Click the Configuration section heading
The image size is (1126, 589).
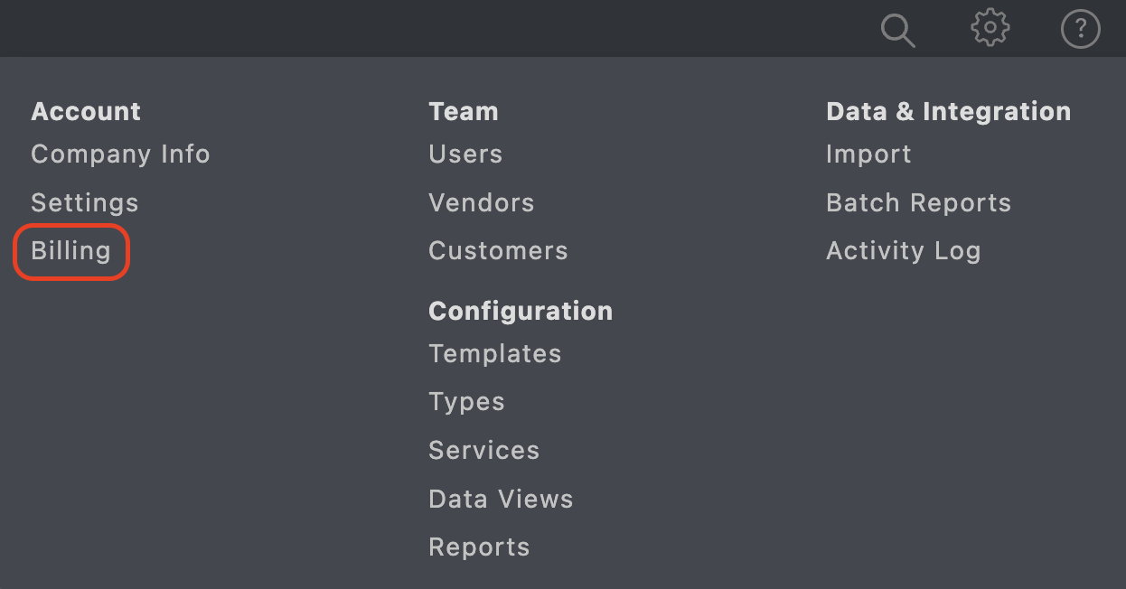click(521, 312)
